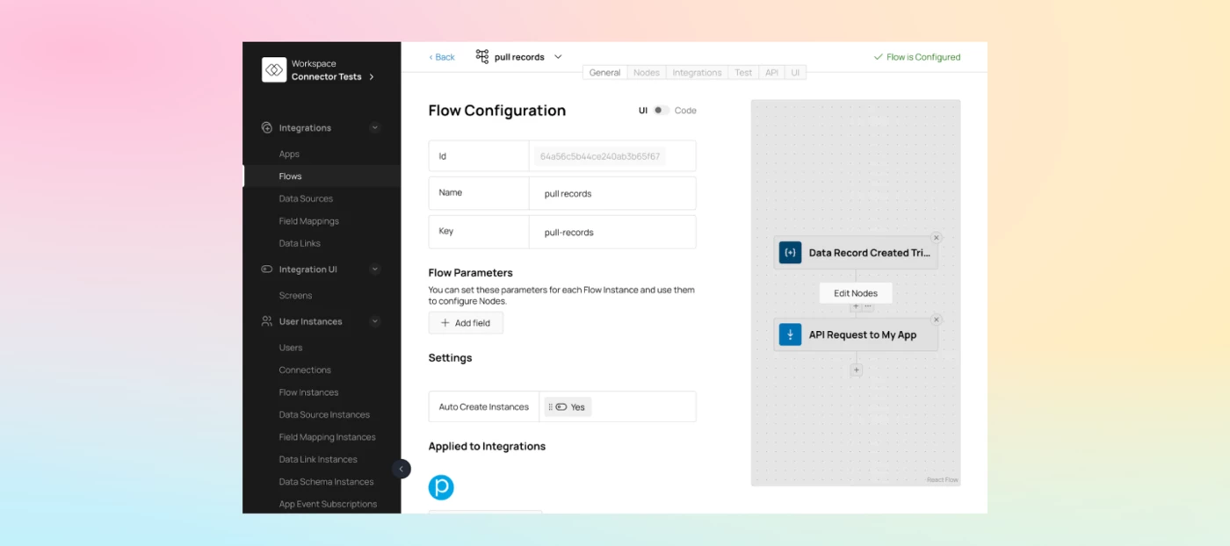Open Screens under Integration UI
Image resolution: width=1230 pixels, height=546 pixels.
tap(295, 296)
